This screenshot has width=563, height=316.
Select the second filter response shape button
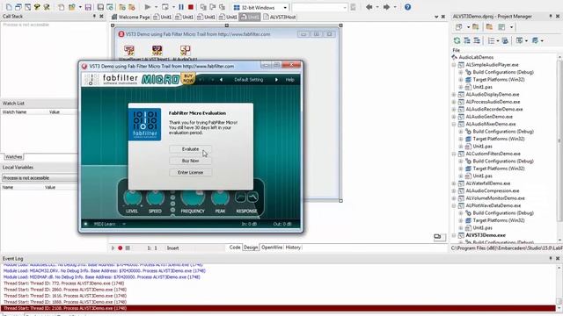(x=252, y=197)
